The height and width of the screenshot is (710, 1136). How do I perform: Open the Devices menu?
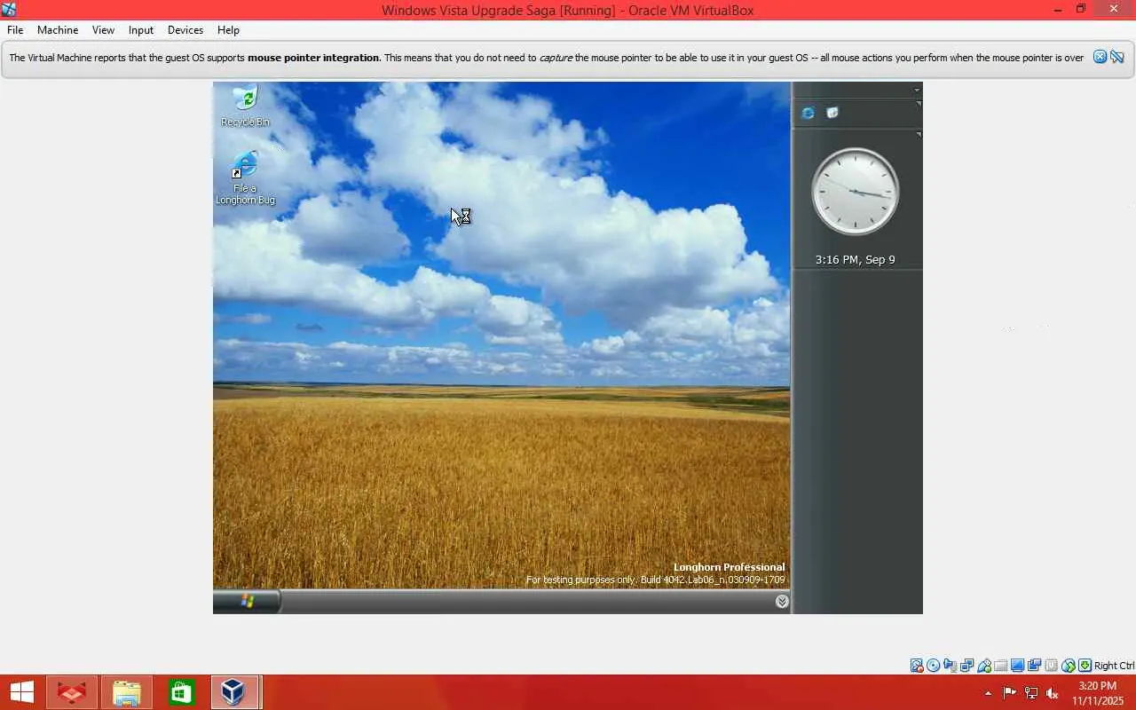[x=185, y=30]
